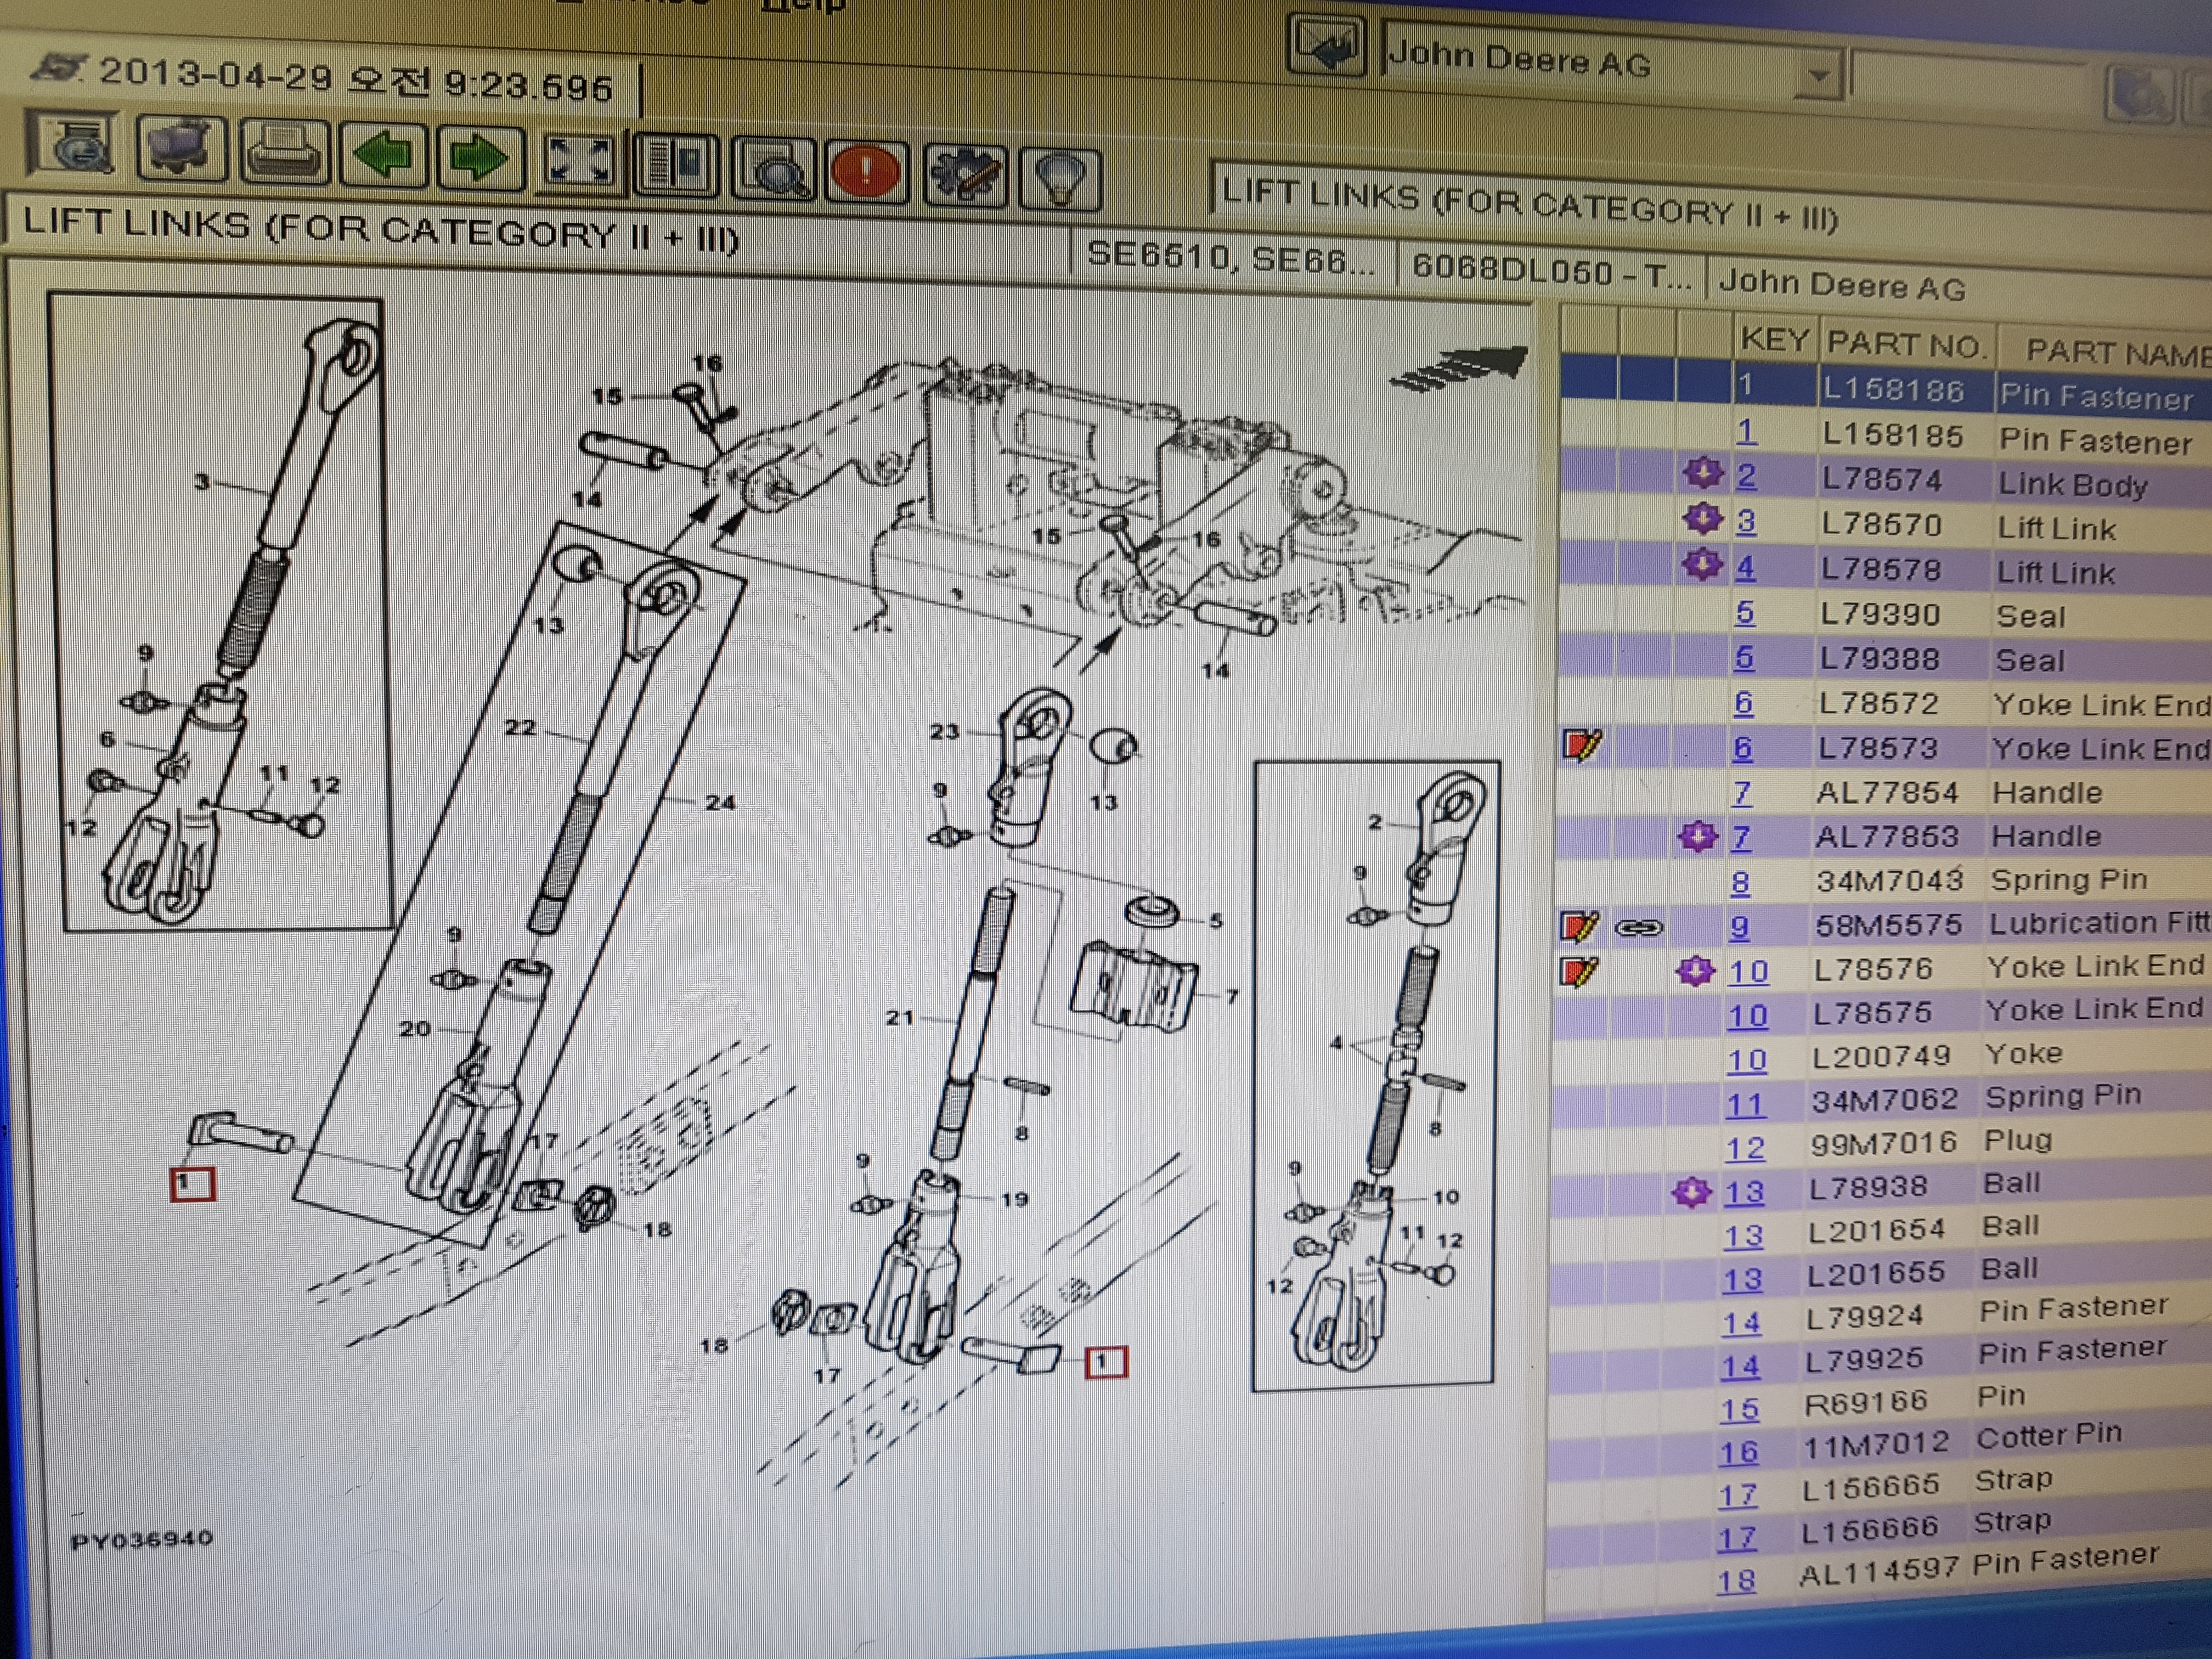
Task: Open key 9 link for 58M5575
Action: coord(1740,927)
